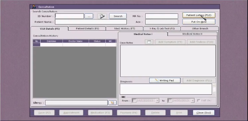Expand the MC to-date dropdown arrow
Image resolution: width=248 pixels, height=121 pixels.
coord(192,101)
